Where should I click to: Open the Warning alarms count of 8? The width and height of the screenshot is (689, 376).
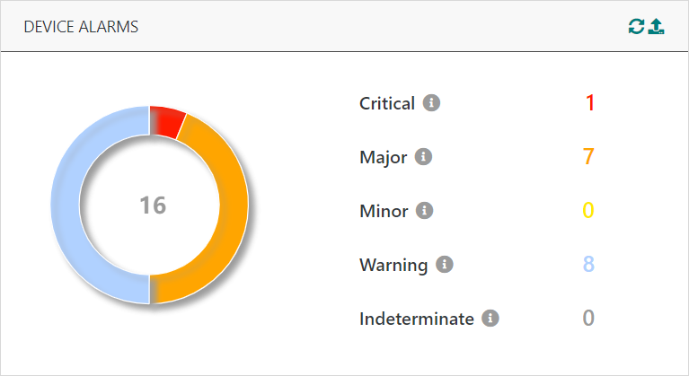pyautogui.click(x=588, y=265)
